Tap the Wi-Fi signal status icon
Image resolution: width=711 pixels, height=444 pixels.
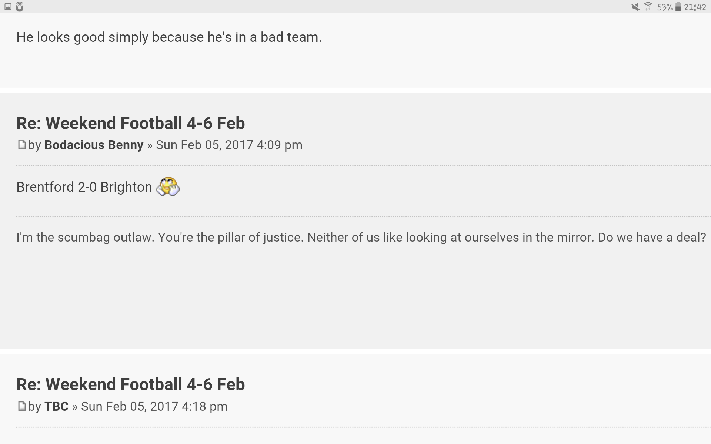pos(648,7)
